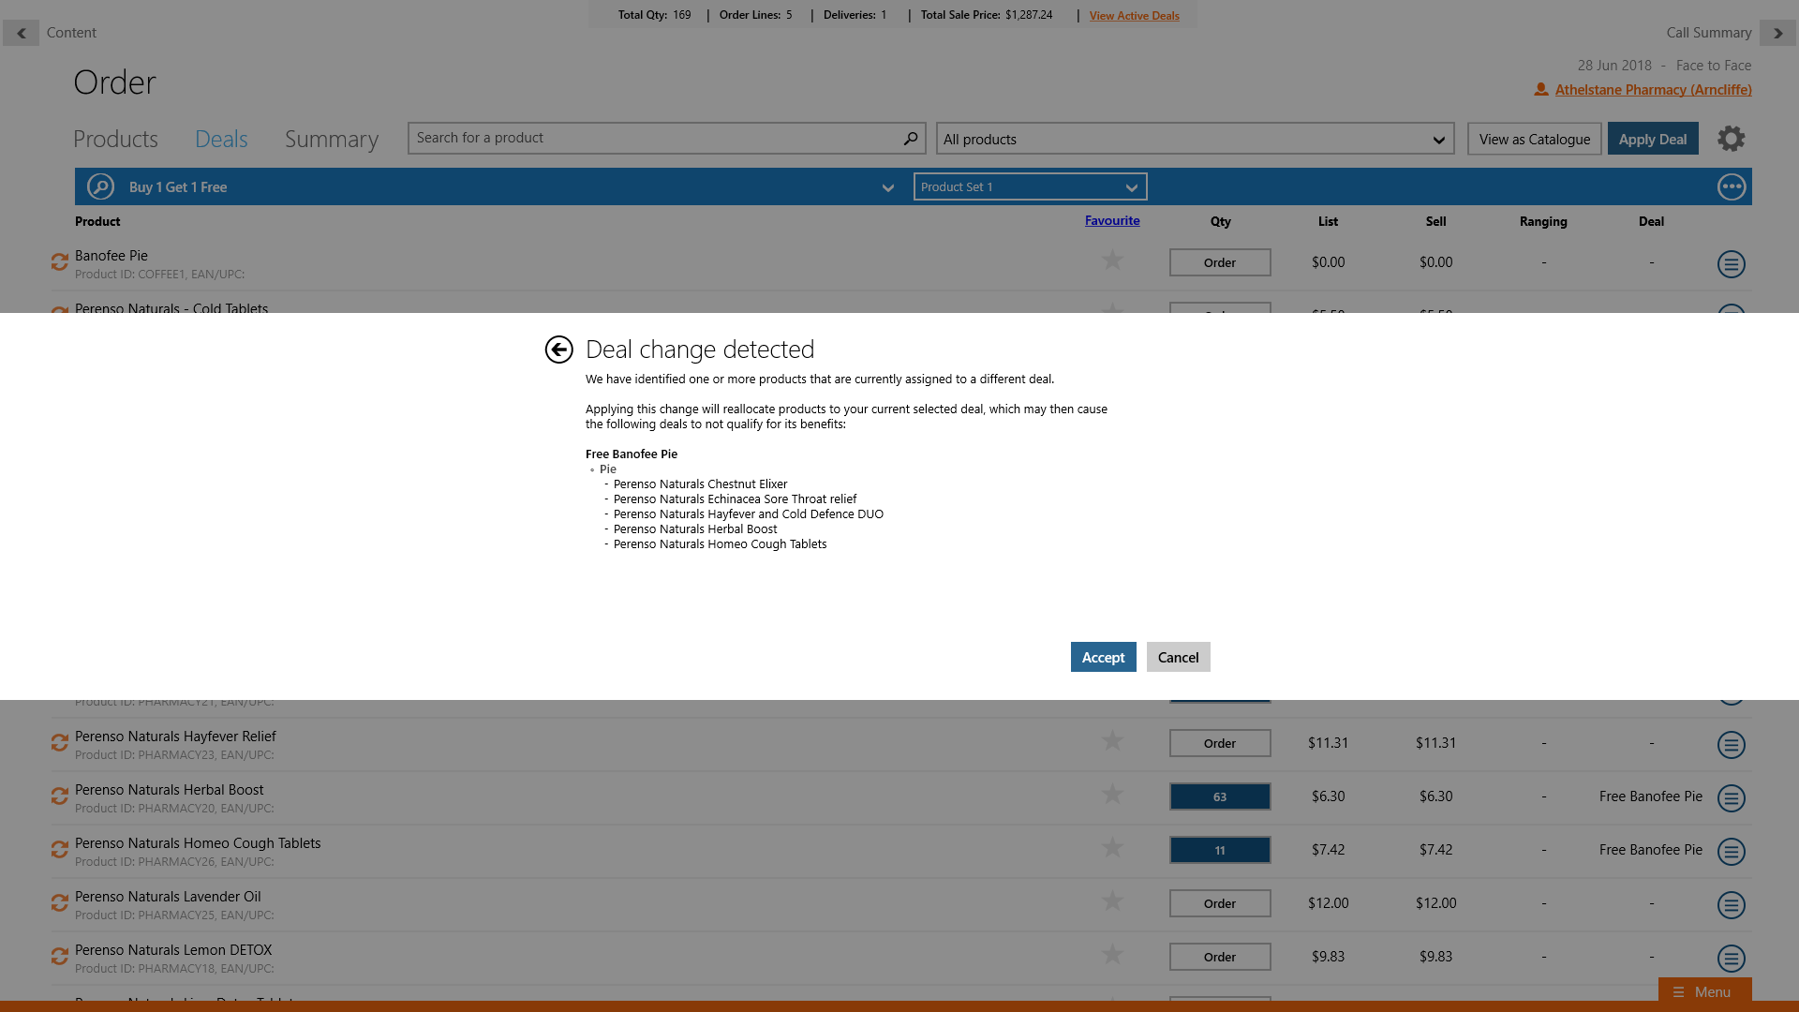Switch to the Summary tab
Viewport: 1799px width, 1012px height.
click(x=331, y=140)
